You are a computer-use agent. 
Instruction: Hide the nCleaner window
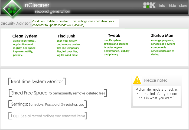[x=172, y=5]
